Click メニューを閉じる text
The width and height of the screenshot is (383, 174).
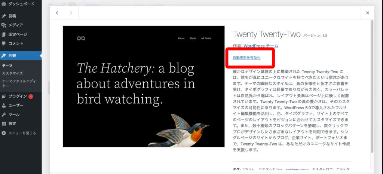coord(22,133)
